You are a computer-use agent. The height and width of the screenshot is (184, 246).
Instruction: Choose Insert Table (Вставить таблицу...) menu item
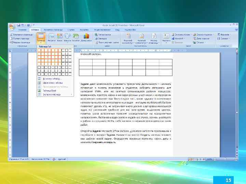tap(55, 79)
